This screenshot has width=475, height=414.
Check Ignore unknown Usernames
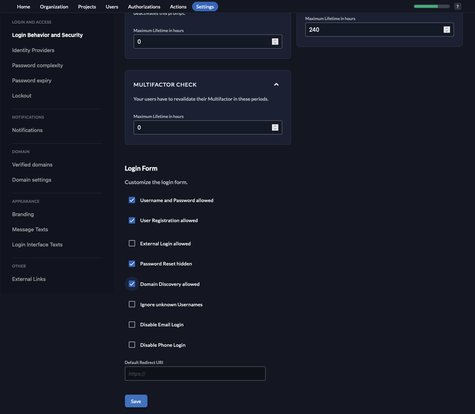(132, 304)
